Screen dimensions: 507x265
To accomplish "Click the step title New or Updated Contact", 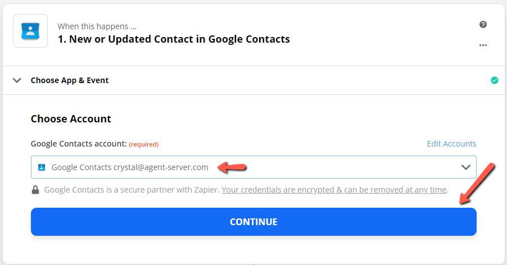I will pos(174,39).
